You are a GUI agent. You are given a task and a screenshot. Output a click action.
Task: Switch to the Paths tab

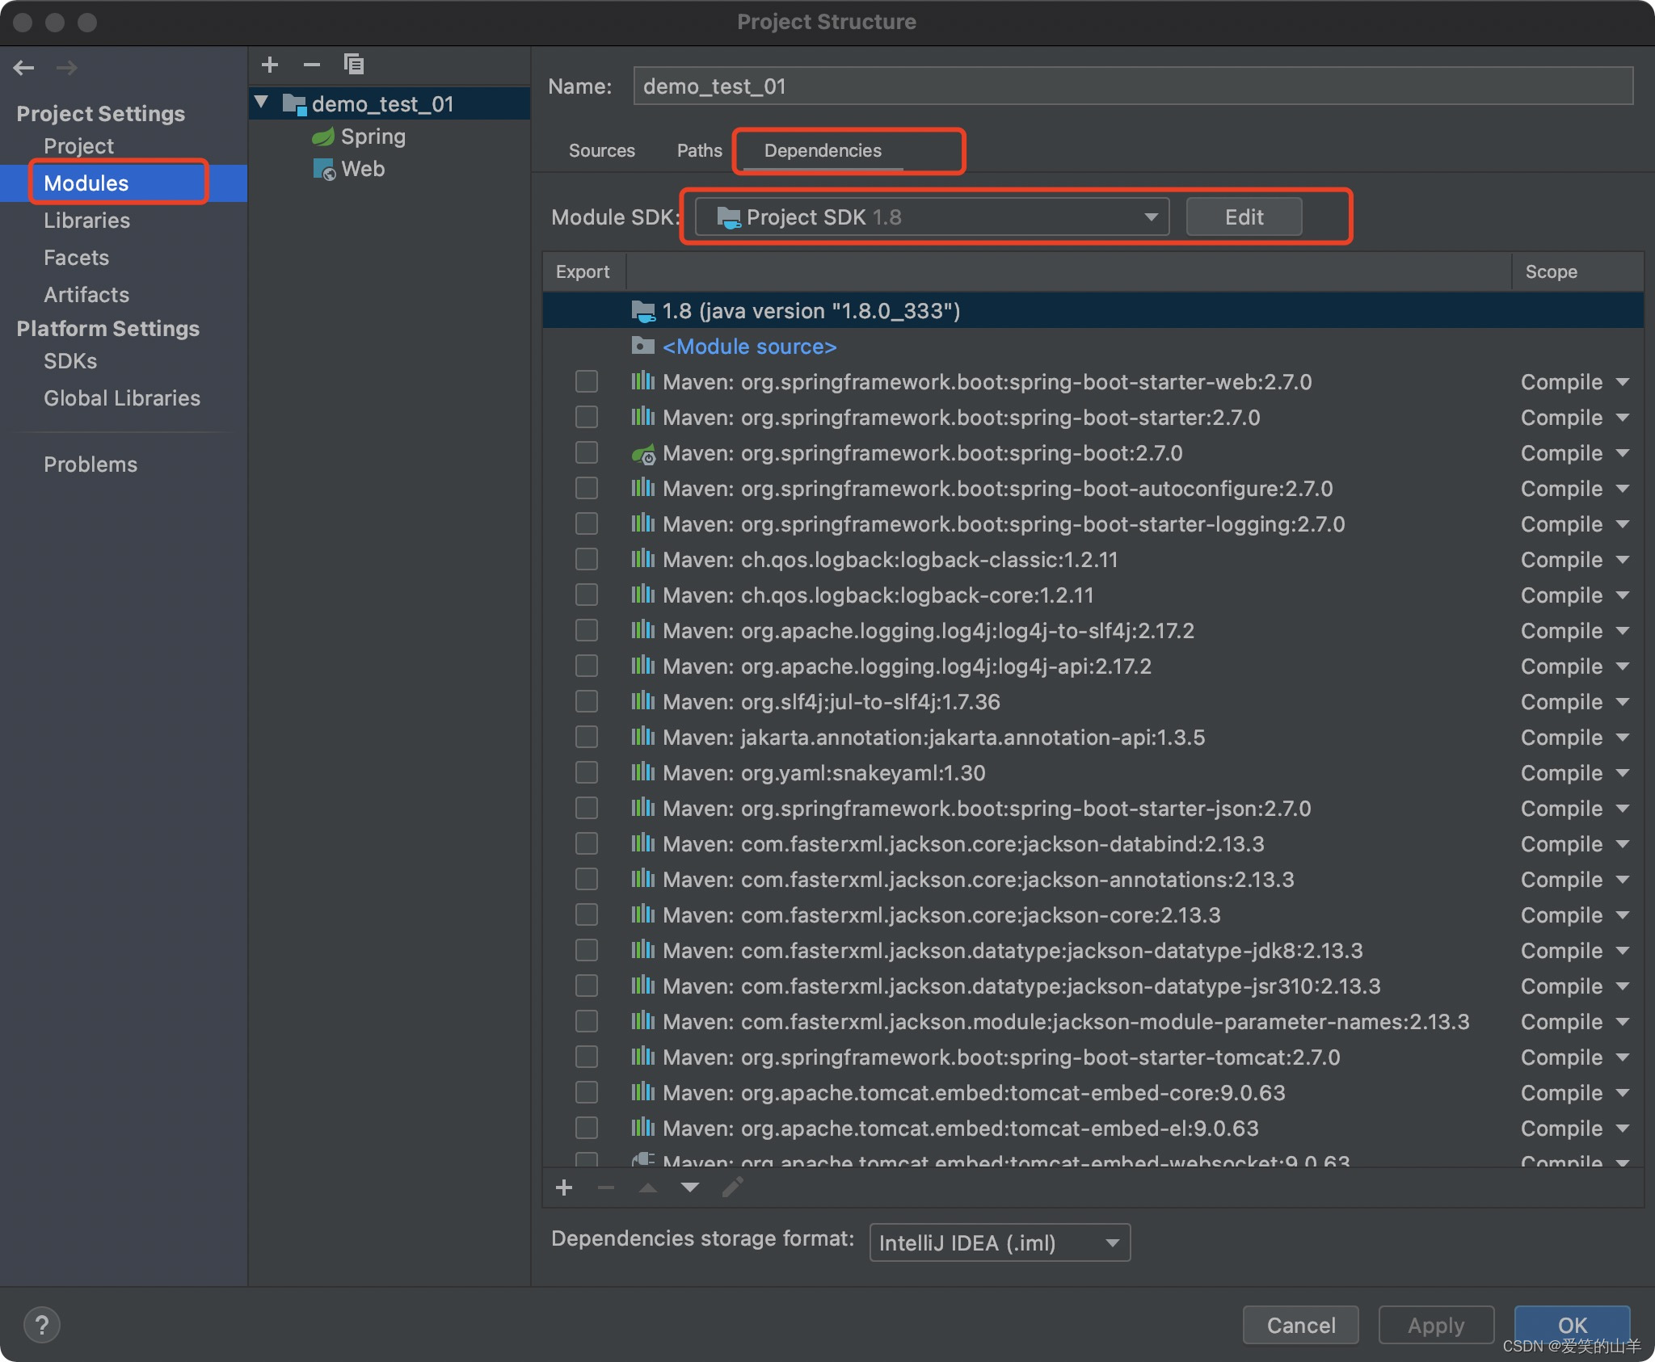click(x=699, y=150)
